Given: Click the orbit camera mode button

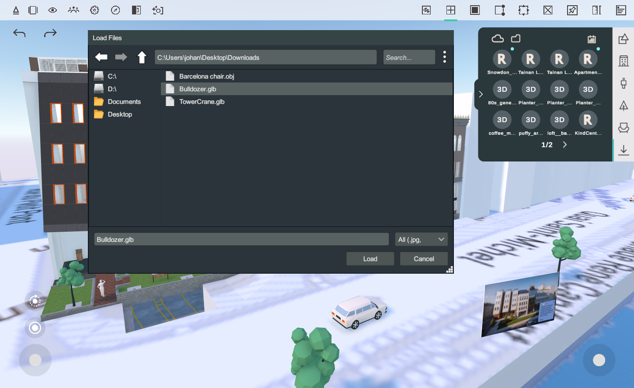Looking at the screenshot, I should [35, 301].
